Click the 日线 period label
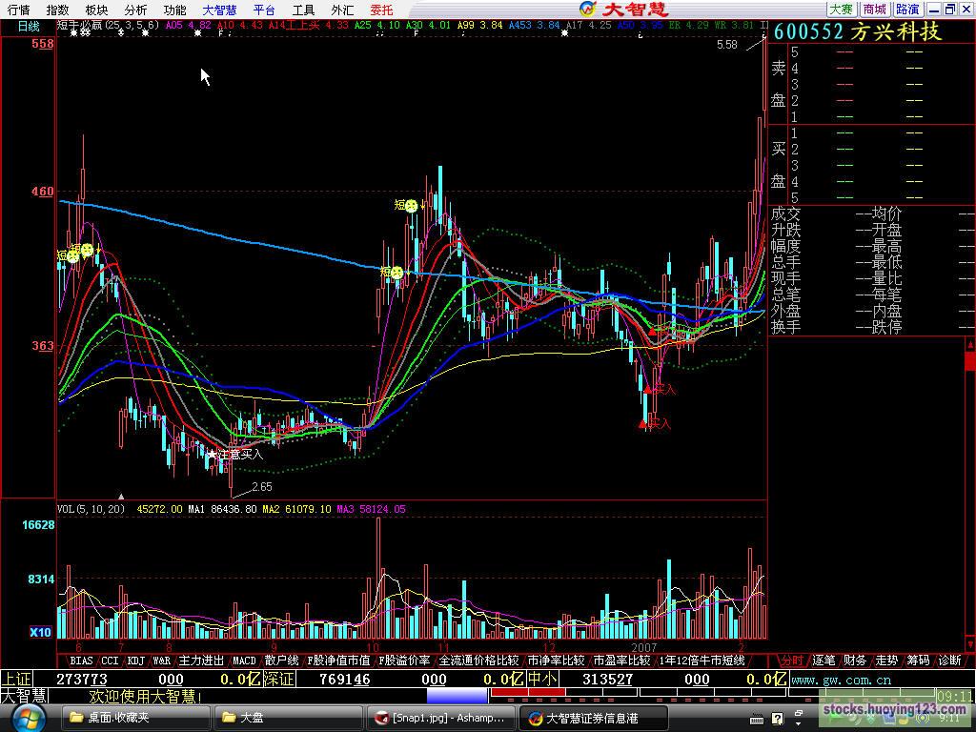The width and height of the screenshot is (976, 732). coord(28,26)
